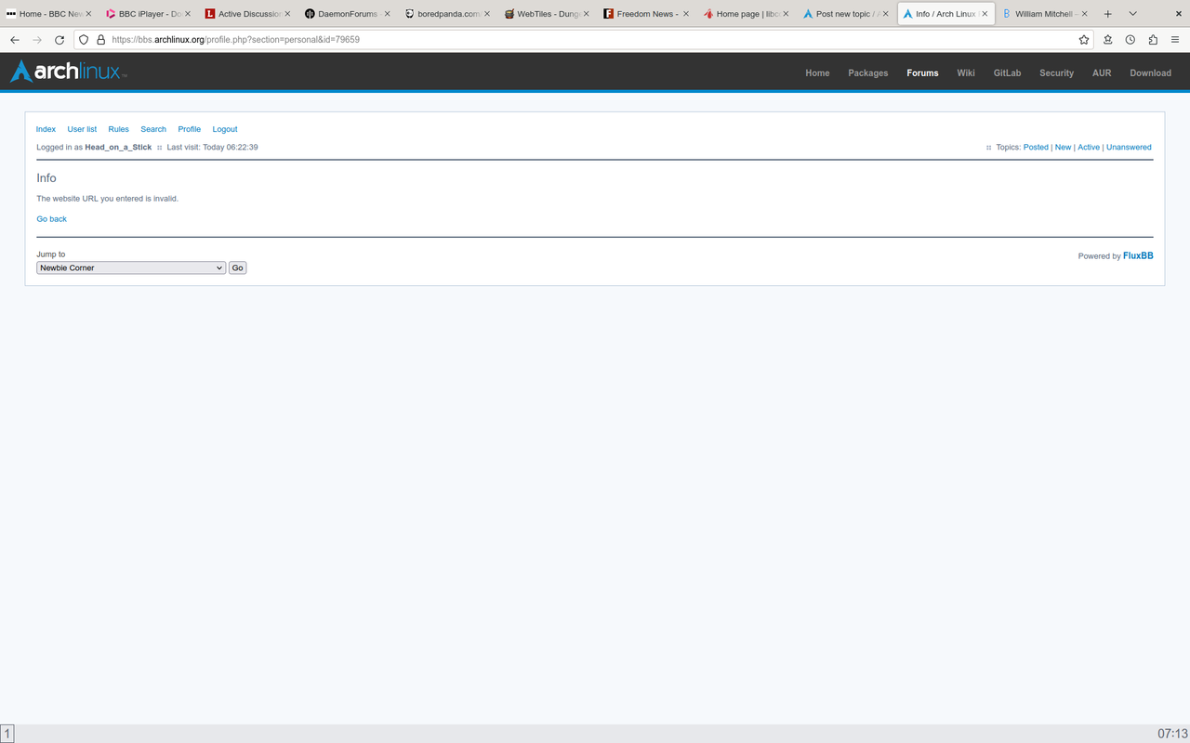This screenshot has height=743, width=1190.
Task: Click the URL address bar
Action: click(586, 40)
